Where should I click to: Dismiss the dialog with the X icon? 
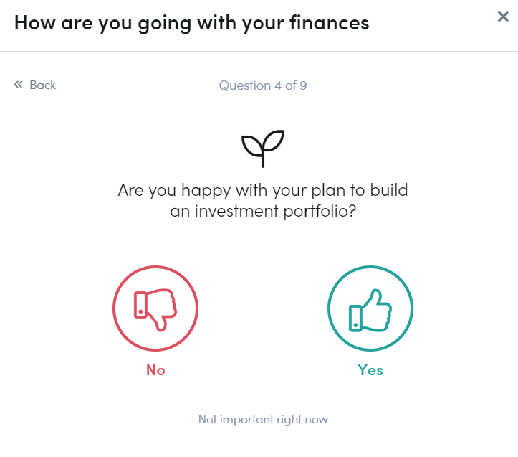coord(503,17)
